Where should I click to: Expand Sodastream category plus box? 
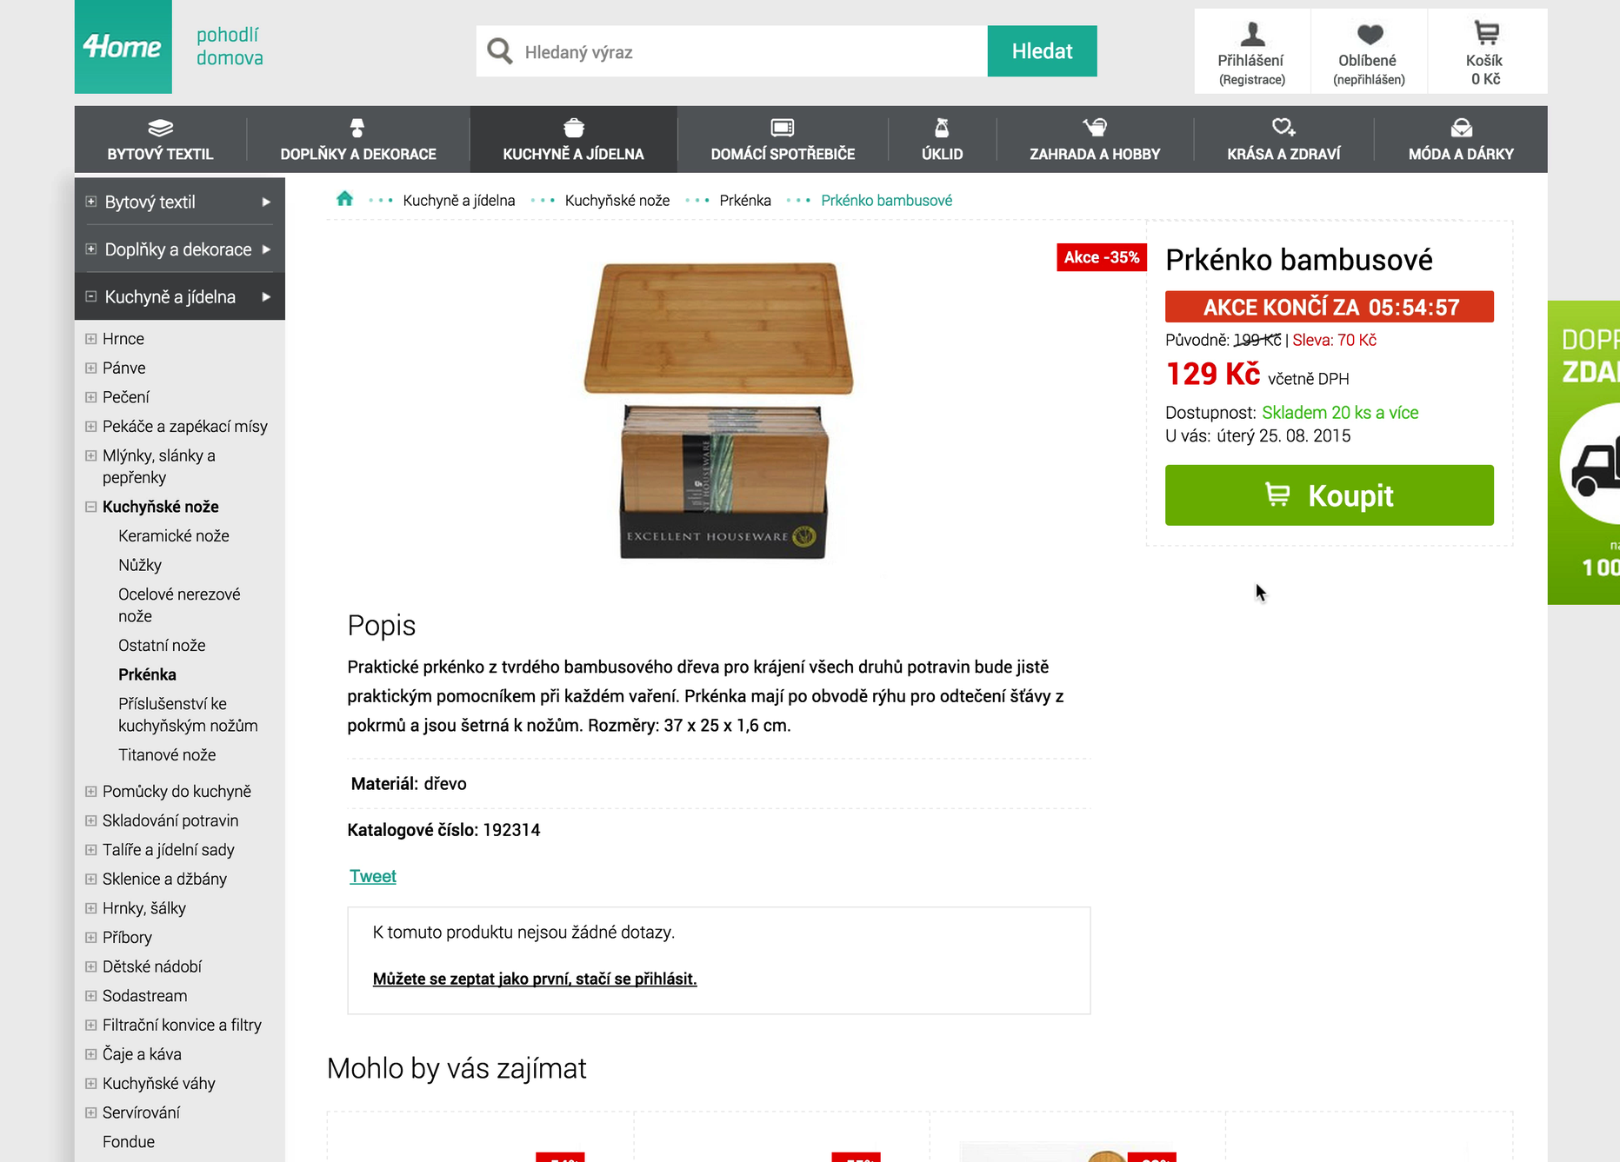90,996
